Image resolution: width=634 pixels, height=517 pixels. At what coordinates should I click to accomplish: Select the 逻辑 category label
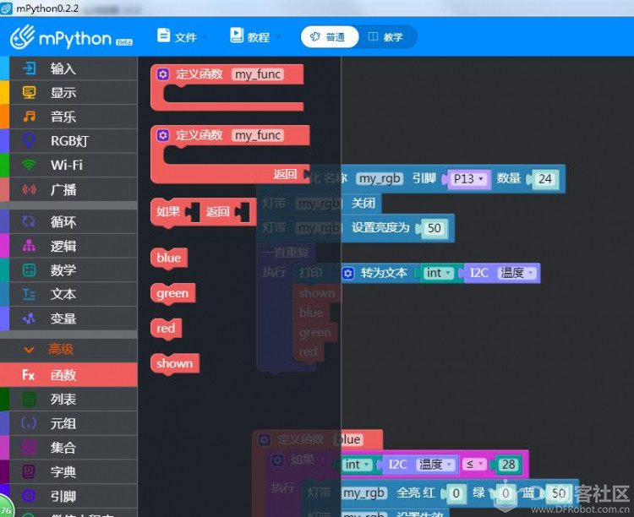[x=63, y=246]
